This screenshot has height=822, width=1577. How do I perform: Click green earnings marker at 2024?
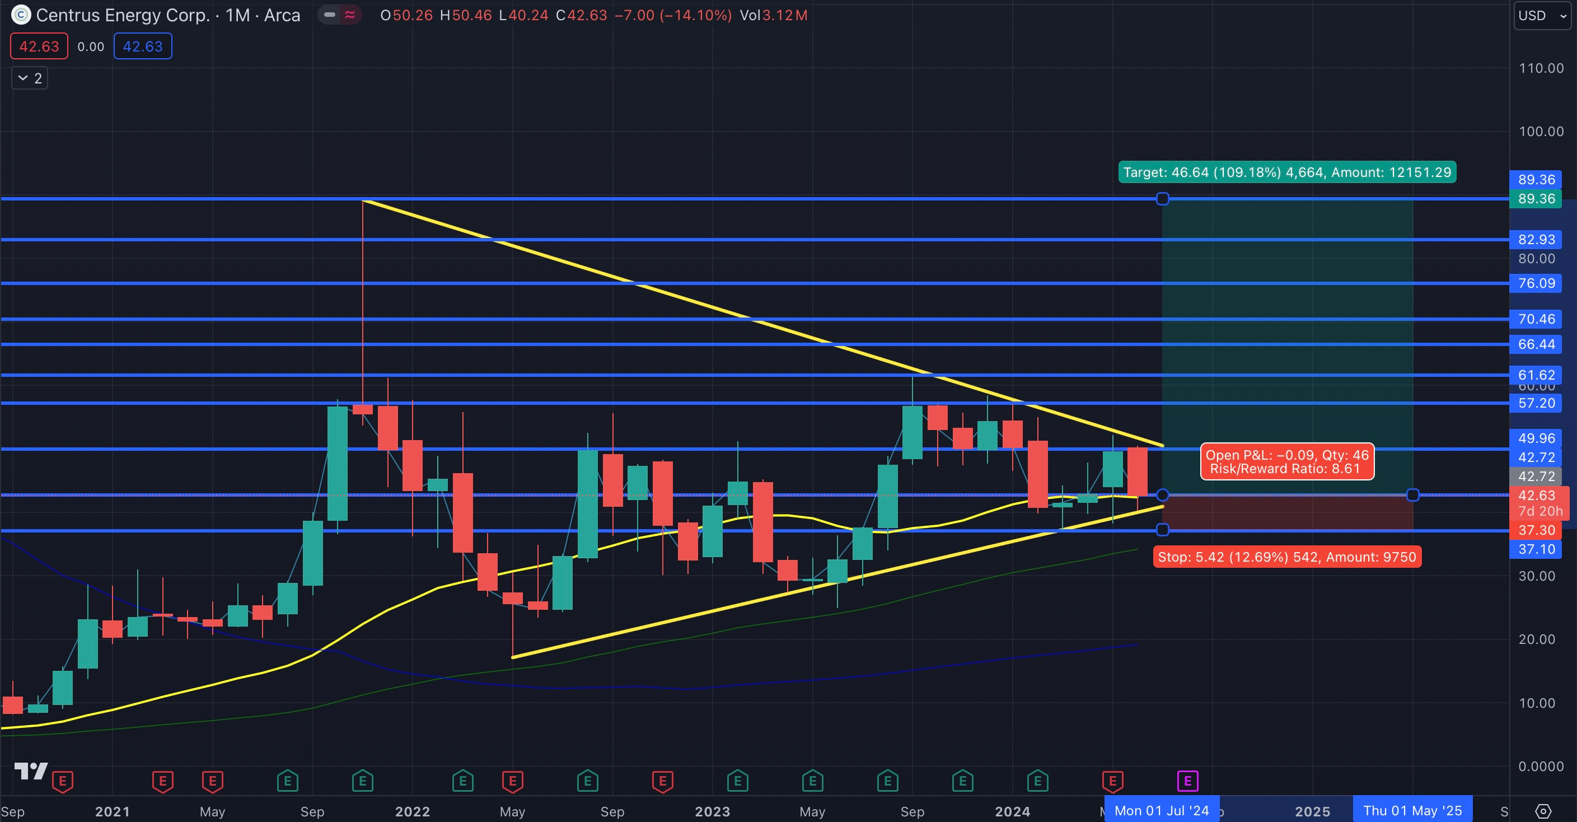point(1038,781)
